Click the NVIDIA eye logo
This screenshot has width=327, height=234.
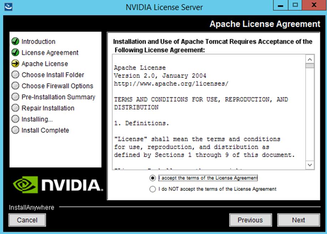pos(25,184)
